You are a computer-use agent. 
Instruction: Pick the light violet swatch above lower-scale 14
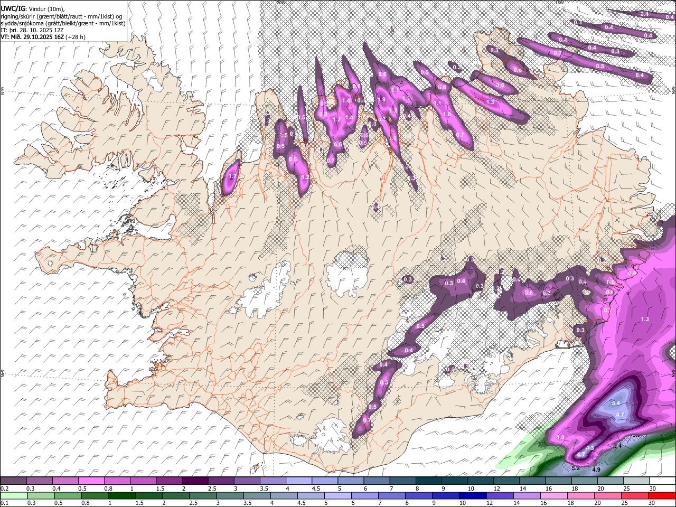(x=527, y=495)
